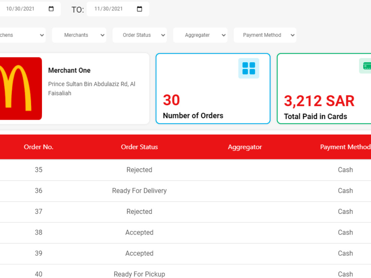The image size is (371, 278).
Task: Click Ready For Pickup status of order 40
Action: pos(139,274)
